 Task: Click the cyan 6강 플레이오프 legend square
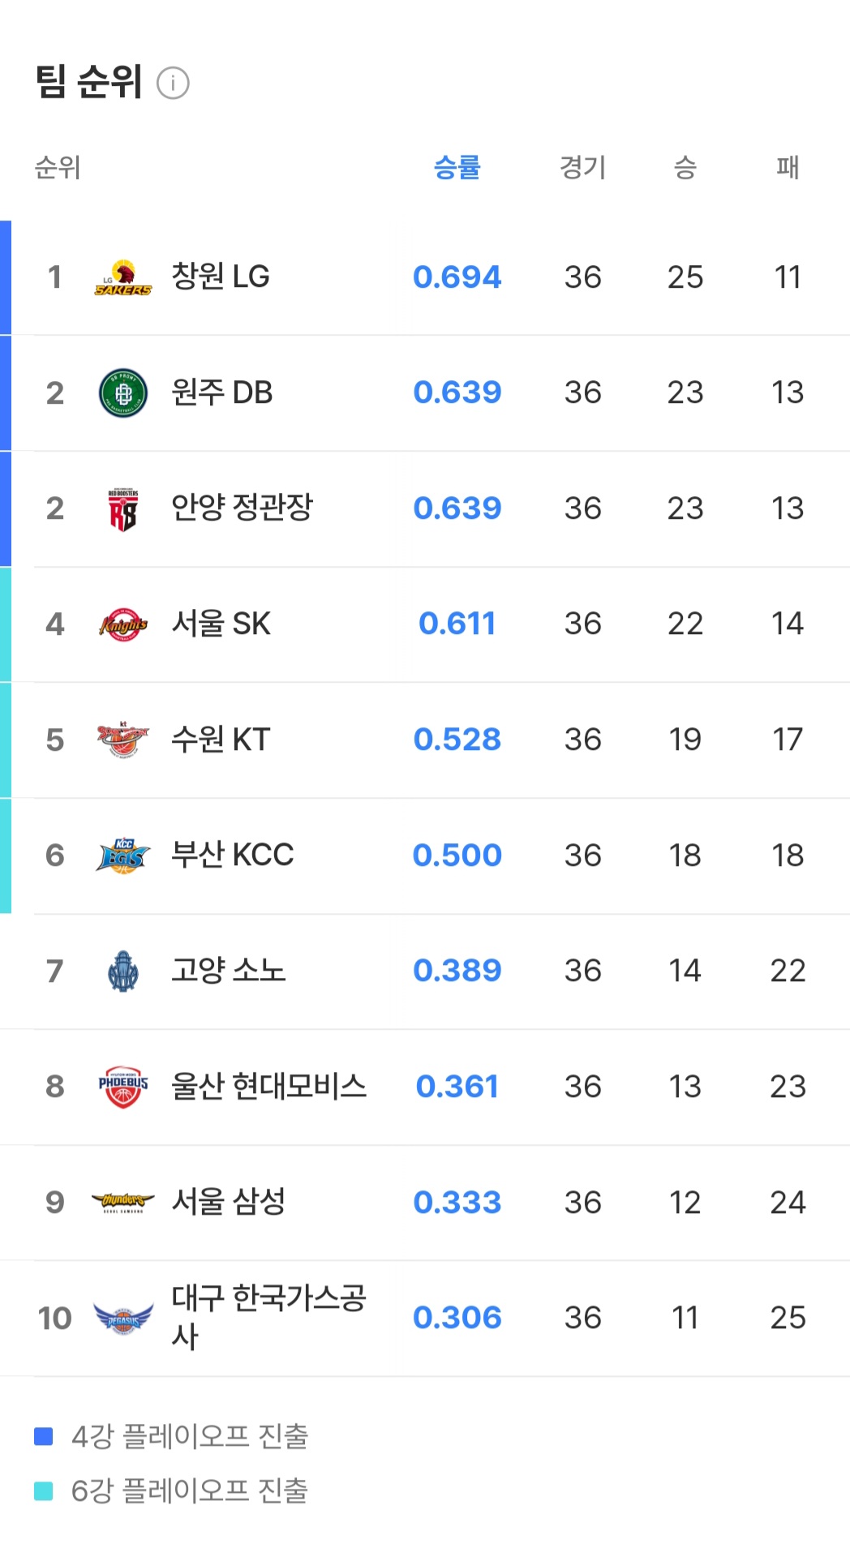point(44,1490)
